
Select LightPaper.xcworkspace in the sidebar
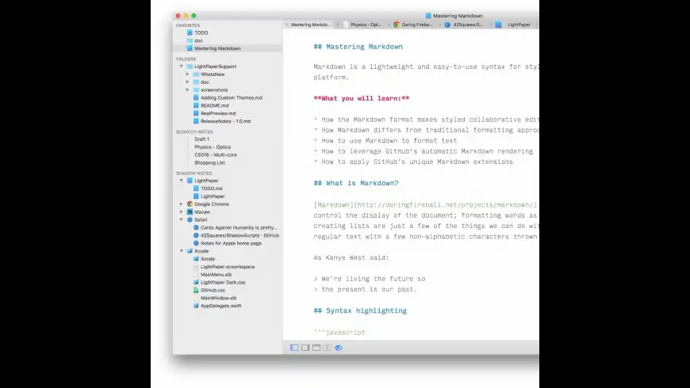click(228, 267)
